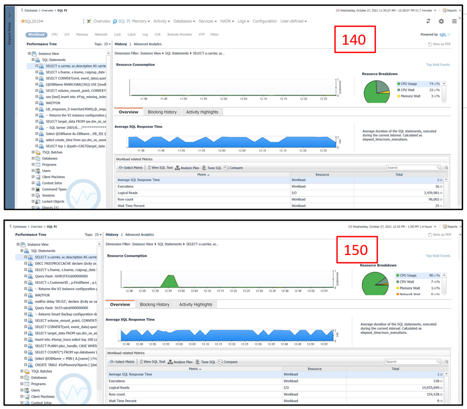Open the Activity menu
The image size is (467, 409).
[x=162, y=21]
